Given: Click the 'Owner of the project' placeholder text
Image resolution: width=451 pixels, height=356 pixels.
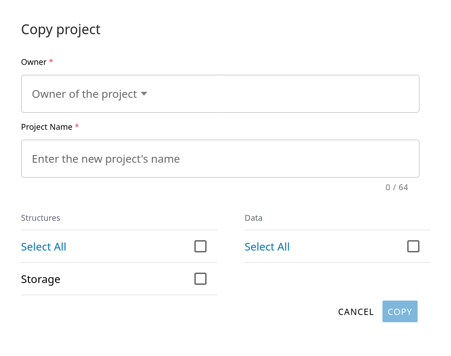Looking at the screenshot, I should (84, 94).
